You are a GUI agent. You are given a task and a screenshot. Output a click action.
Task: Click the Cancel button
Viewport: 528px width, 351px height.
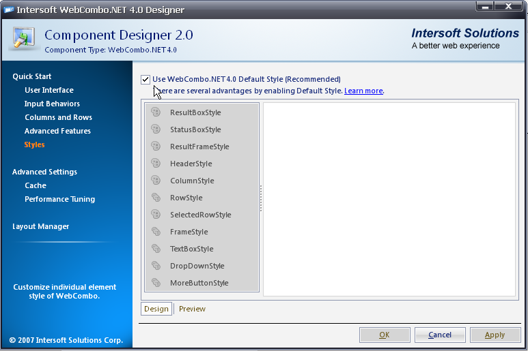pos(440,335)
